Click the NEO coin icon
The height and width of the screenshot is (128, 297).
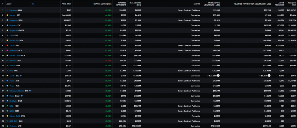pyautogui.click(x=7, y=106)
